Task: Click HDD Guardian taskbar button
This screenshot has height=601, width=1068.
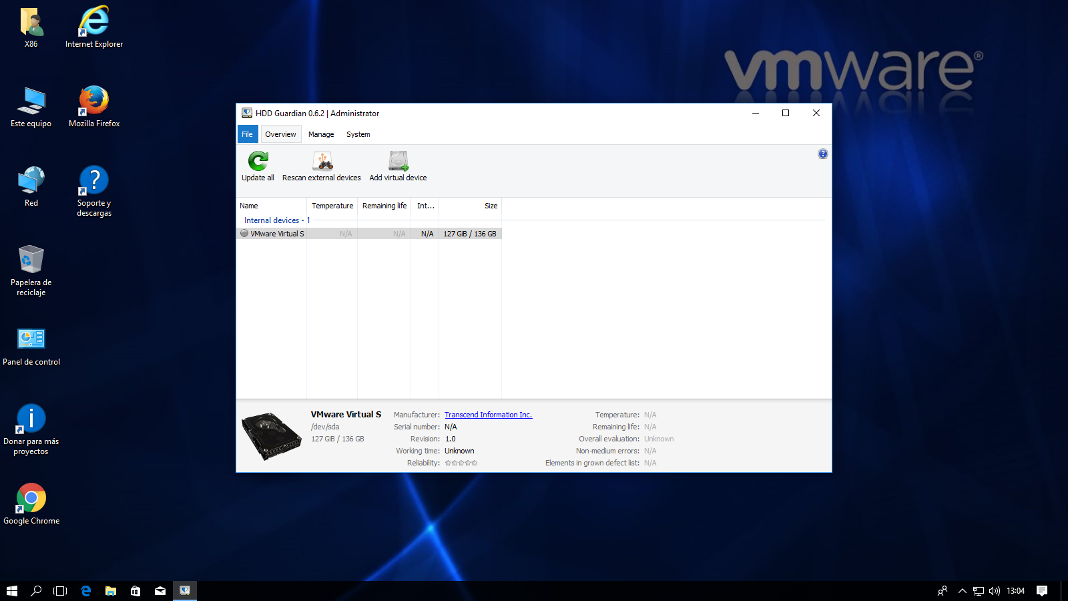Action: point(185,590)
